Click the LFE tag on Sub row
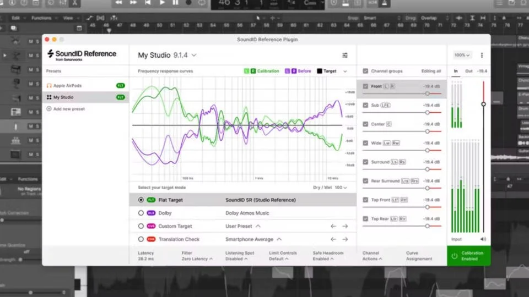 click(385, 106)
